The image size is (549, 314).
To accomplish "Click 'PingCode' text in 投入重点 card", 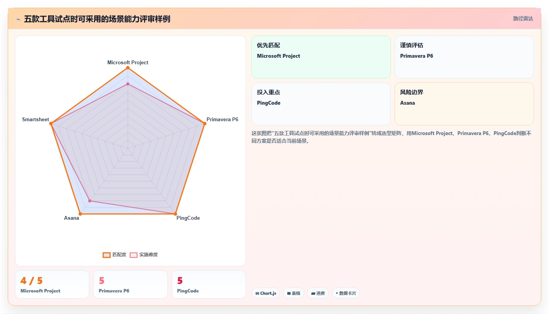I will (269, 103).
